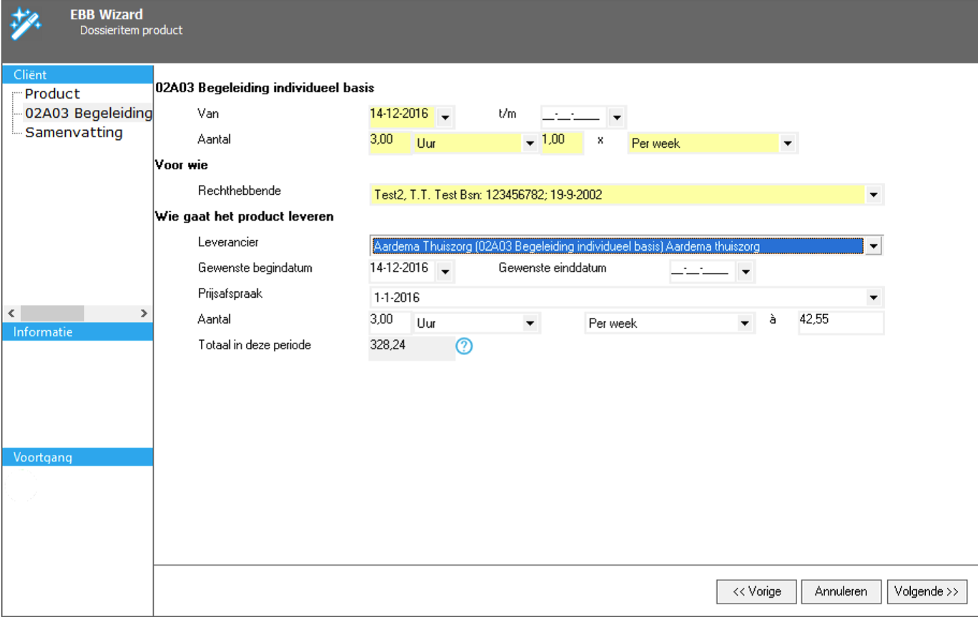Expand the Prijsafspraak dropdown
The height and width of the screenshot is (622, 978).
point(873,298)
